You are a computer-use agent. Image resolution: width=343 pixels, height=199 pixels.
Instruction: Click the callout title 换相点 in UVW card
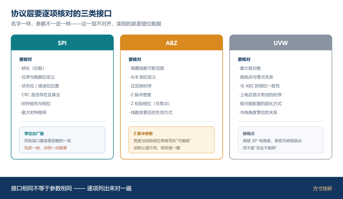[248, 133]
